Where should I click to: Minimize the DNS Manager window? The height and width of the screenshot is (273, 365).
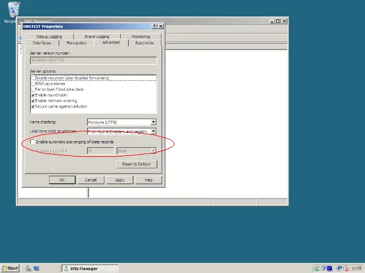tap(272, 21)
